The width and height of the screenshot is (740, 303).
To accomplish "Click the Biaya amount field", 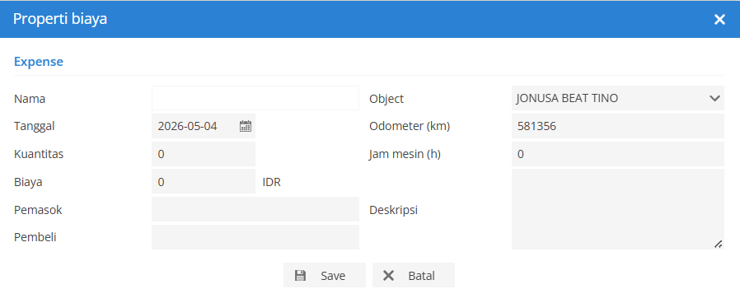I will click(x=204, y=181).
